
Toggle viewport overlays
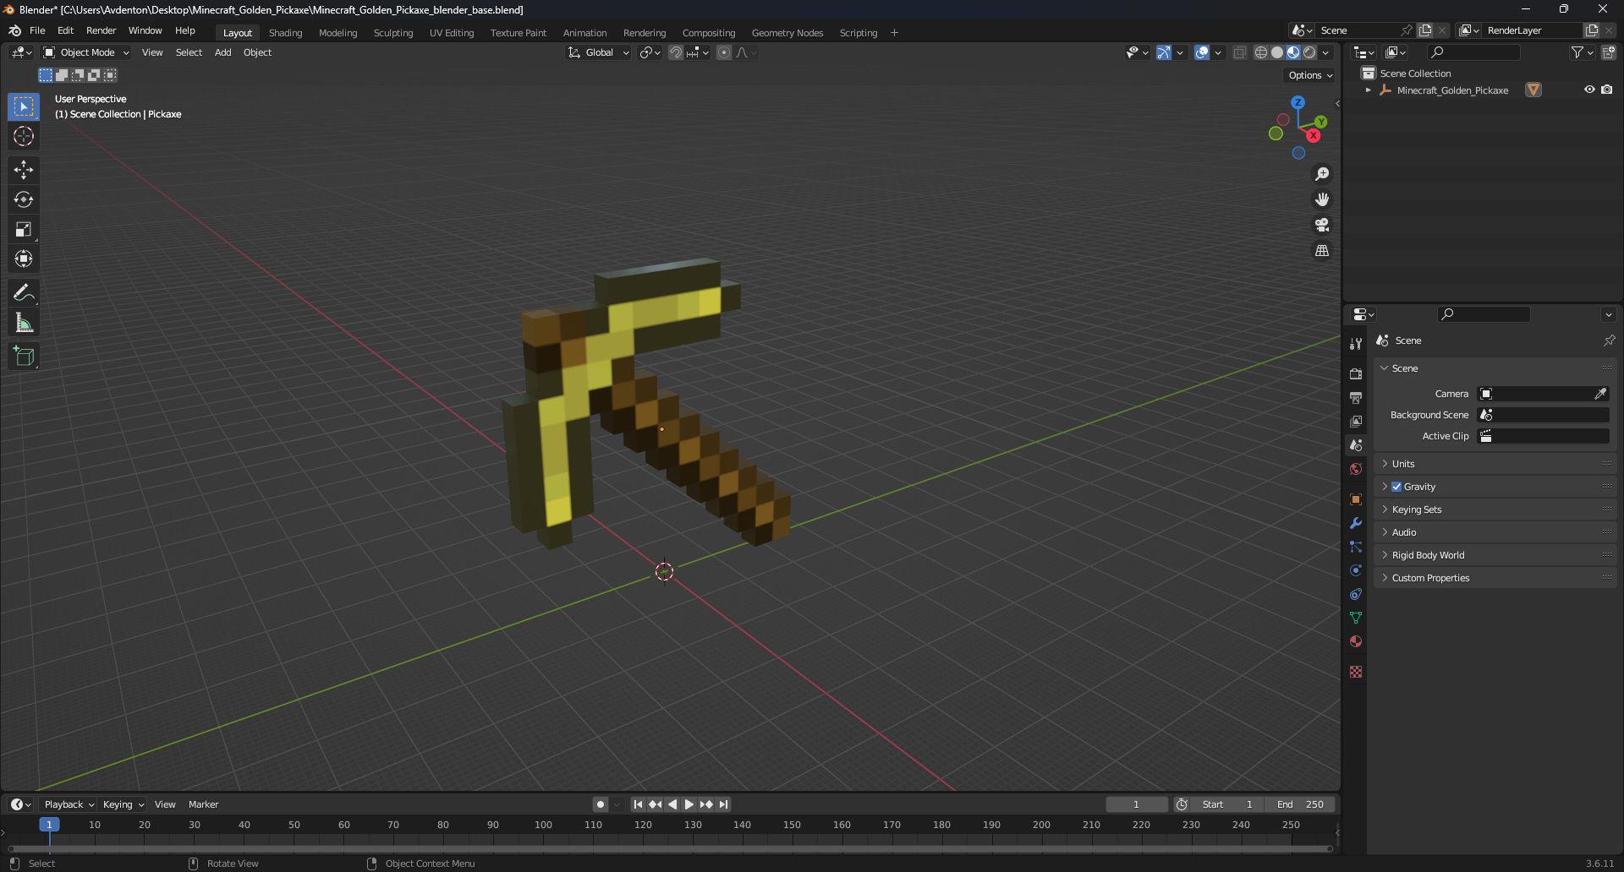pos(1202,52)
